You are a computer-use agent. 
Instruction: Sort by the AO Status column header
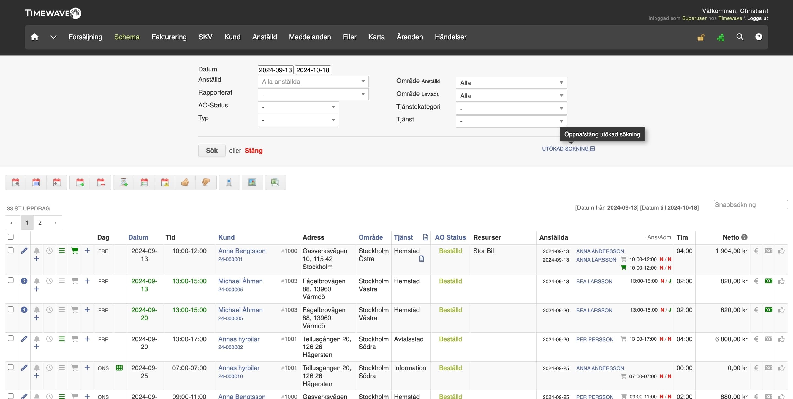[x=450, y=237]
